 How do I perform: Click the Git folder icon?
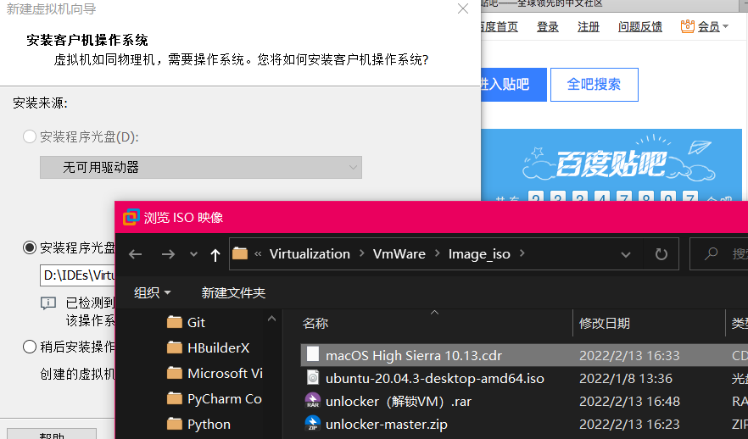point(175,323)
